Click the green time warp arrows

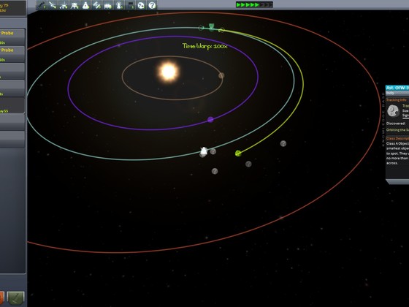[248, 4]
